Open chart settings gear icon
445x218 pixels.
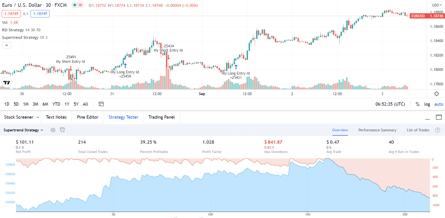[436, 94]
